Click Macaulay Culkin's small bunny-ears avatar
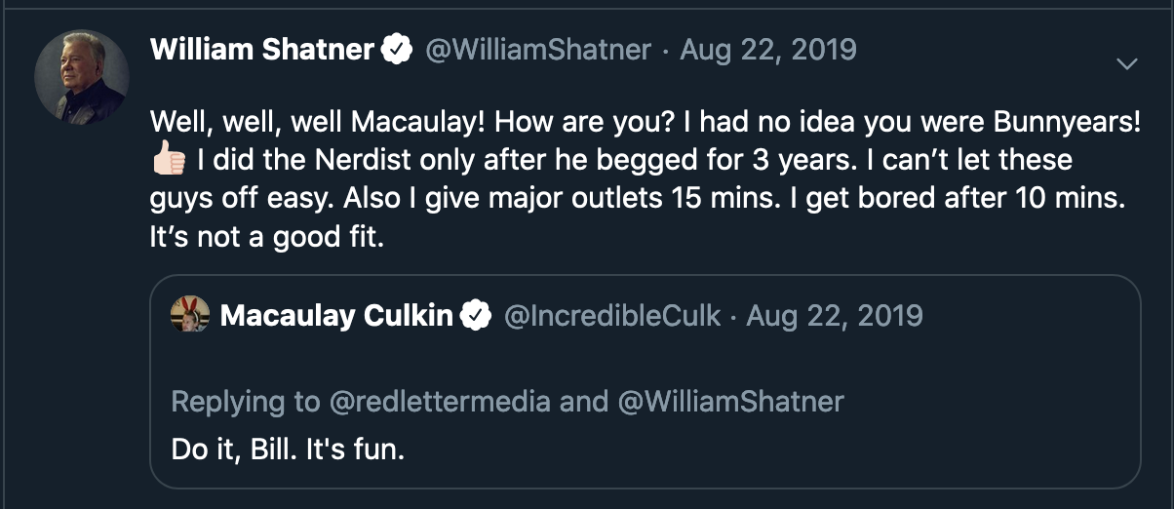This screenshot has height=509, width=1174. click(190, 315)
